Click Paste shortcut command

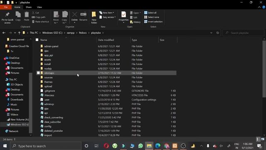(40, 22)
